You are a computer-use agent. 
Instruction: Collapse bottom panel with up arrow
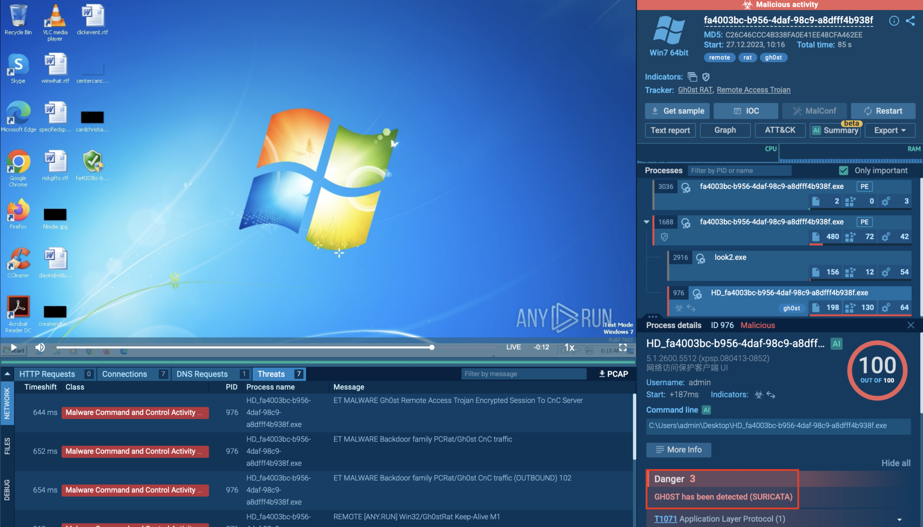7,374
